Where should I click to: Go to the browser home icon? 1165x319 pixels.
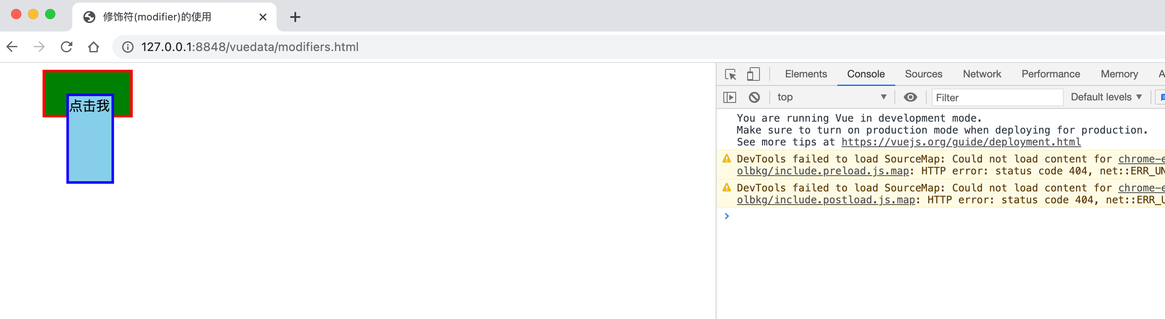(x=94, y=47)
